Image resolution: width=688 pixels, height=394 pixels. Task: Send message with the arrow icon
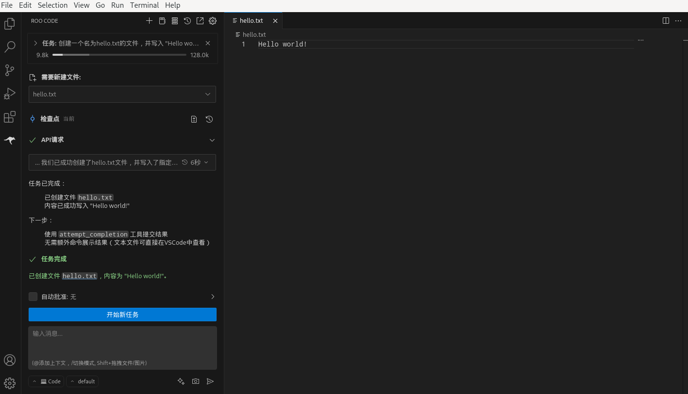click(x=210, y=381)
